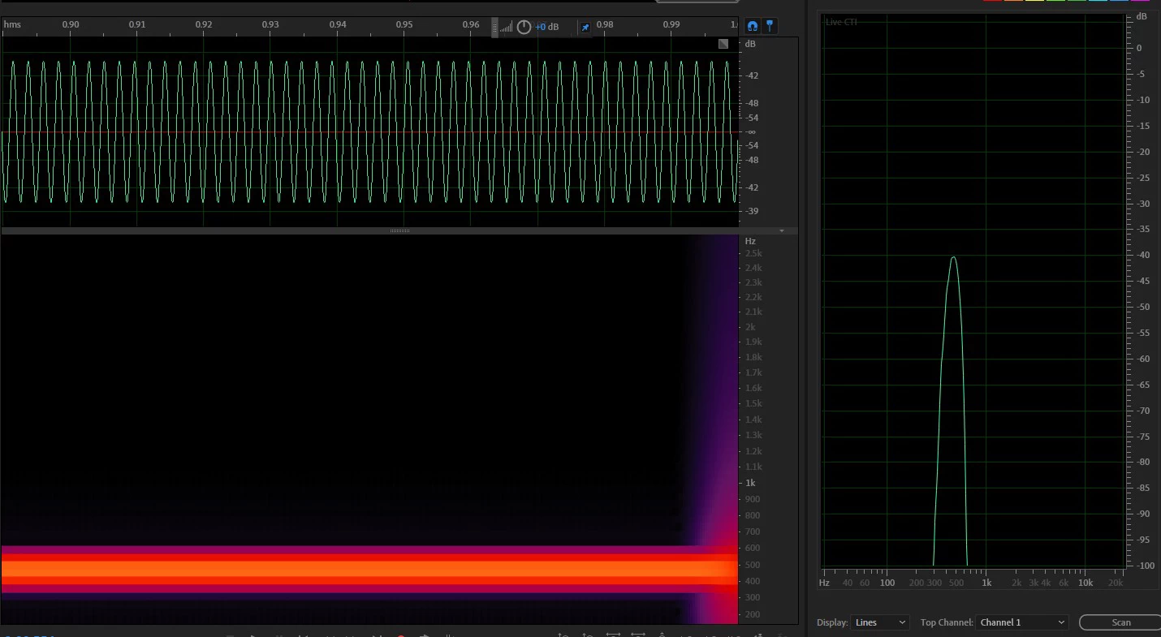
Task: Pin the volume HUD with the pushpin icon
Action: point(585,27)
